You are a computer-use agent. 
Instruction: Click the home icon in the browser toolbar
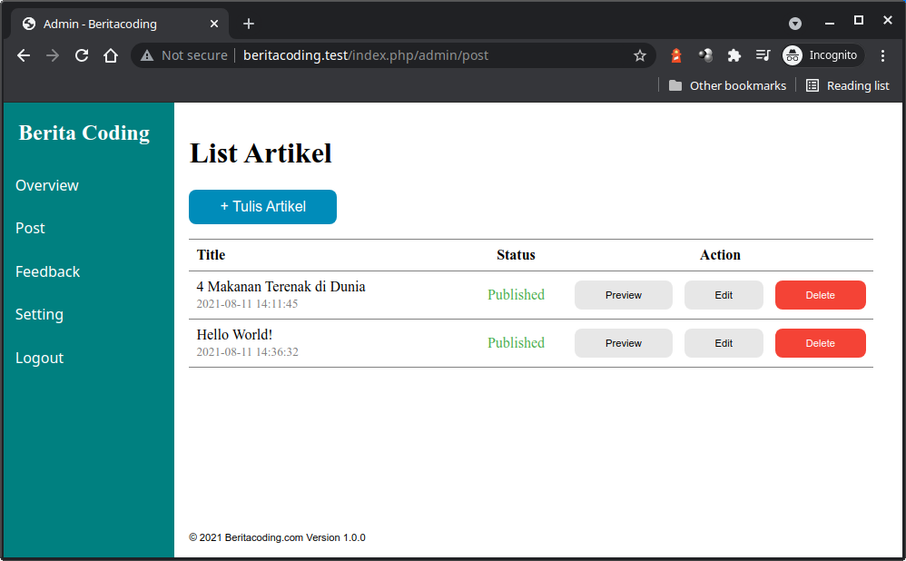[110, 55]
